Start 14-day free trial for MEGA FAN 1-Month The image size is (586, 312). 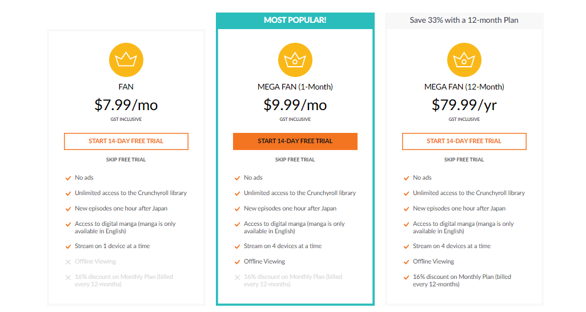click(295, 141)
